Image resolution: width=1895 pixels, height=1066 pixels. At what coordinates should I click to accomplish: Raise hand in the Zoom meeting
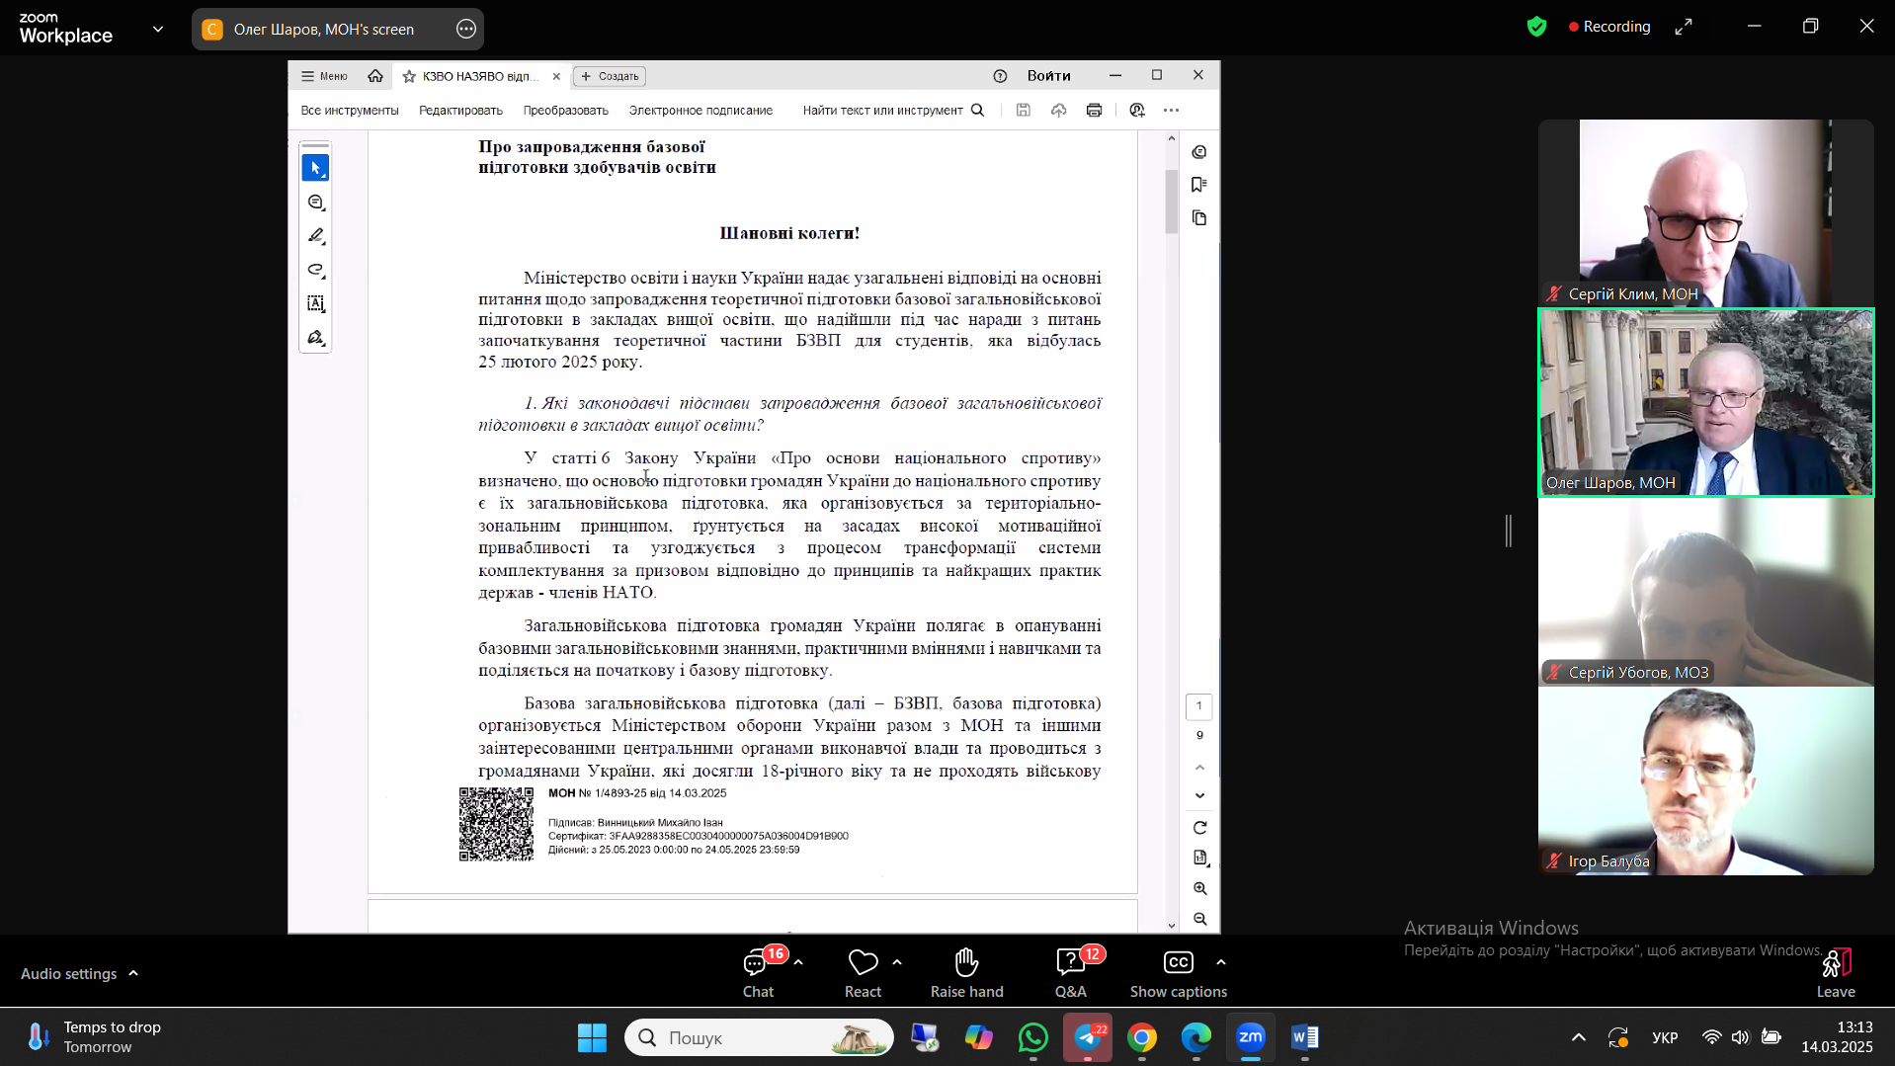tap(966, 973)
